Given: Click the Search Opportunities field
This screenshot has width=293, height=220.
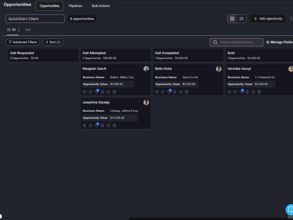Looking at the screenshot, I should coord(236,42).
